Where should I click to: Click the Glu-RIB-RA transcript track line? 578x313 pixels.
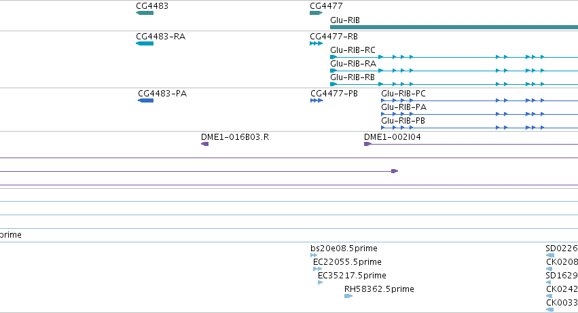click(454, 71)
